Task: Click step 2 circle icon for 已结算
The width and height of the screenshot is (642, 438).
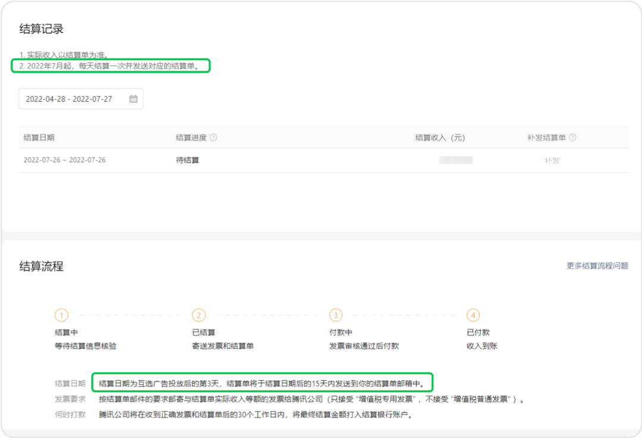Action: 199,315
